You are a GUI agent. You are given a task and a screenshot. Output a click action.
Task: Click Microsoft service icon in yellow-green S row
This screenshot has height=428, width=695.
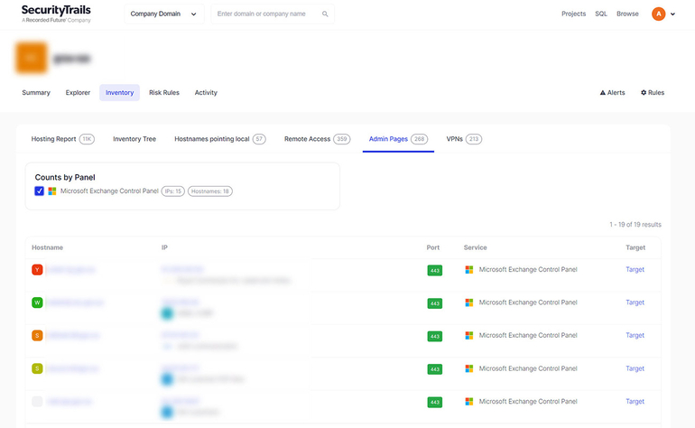click(469, 368)
